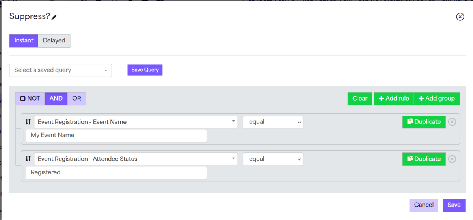Switch to the Delayed tab
The image size is (473, 220).
tap(54, 40)
